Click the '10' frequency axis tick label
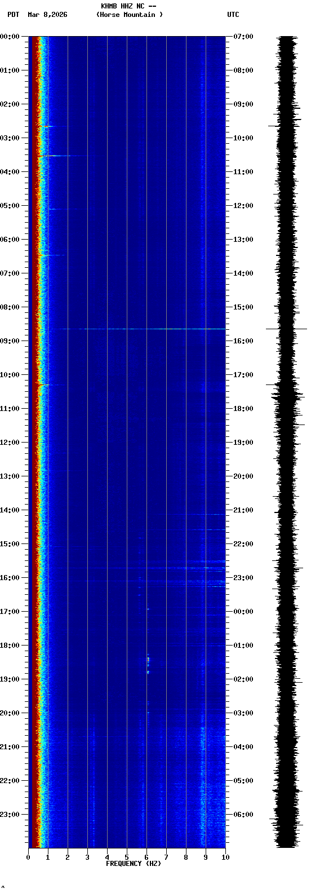 point(225,857)
